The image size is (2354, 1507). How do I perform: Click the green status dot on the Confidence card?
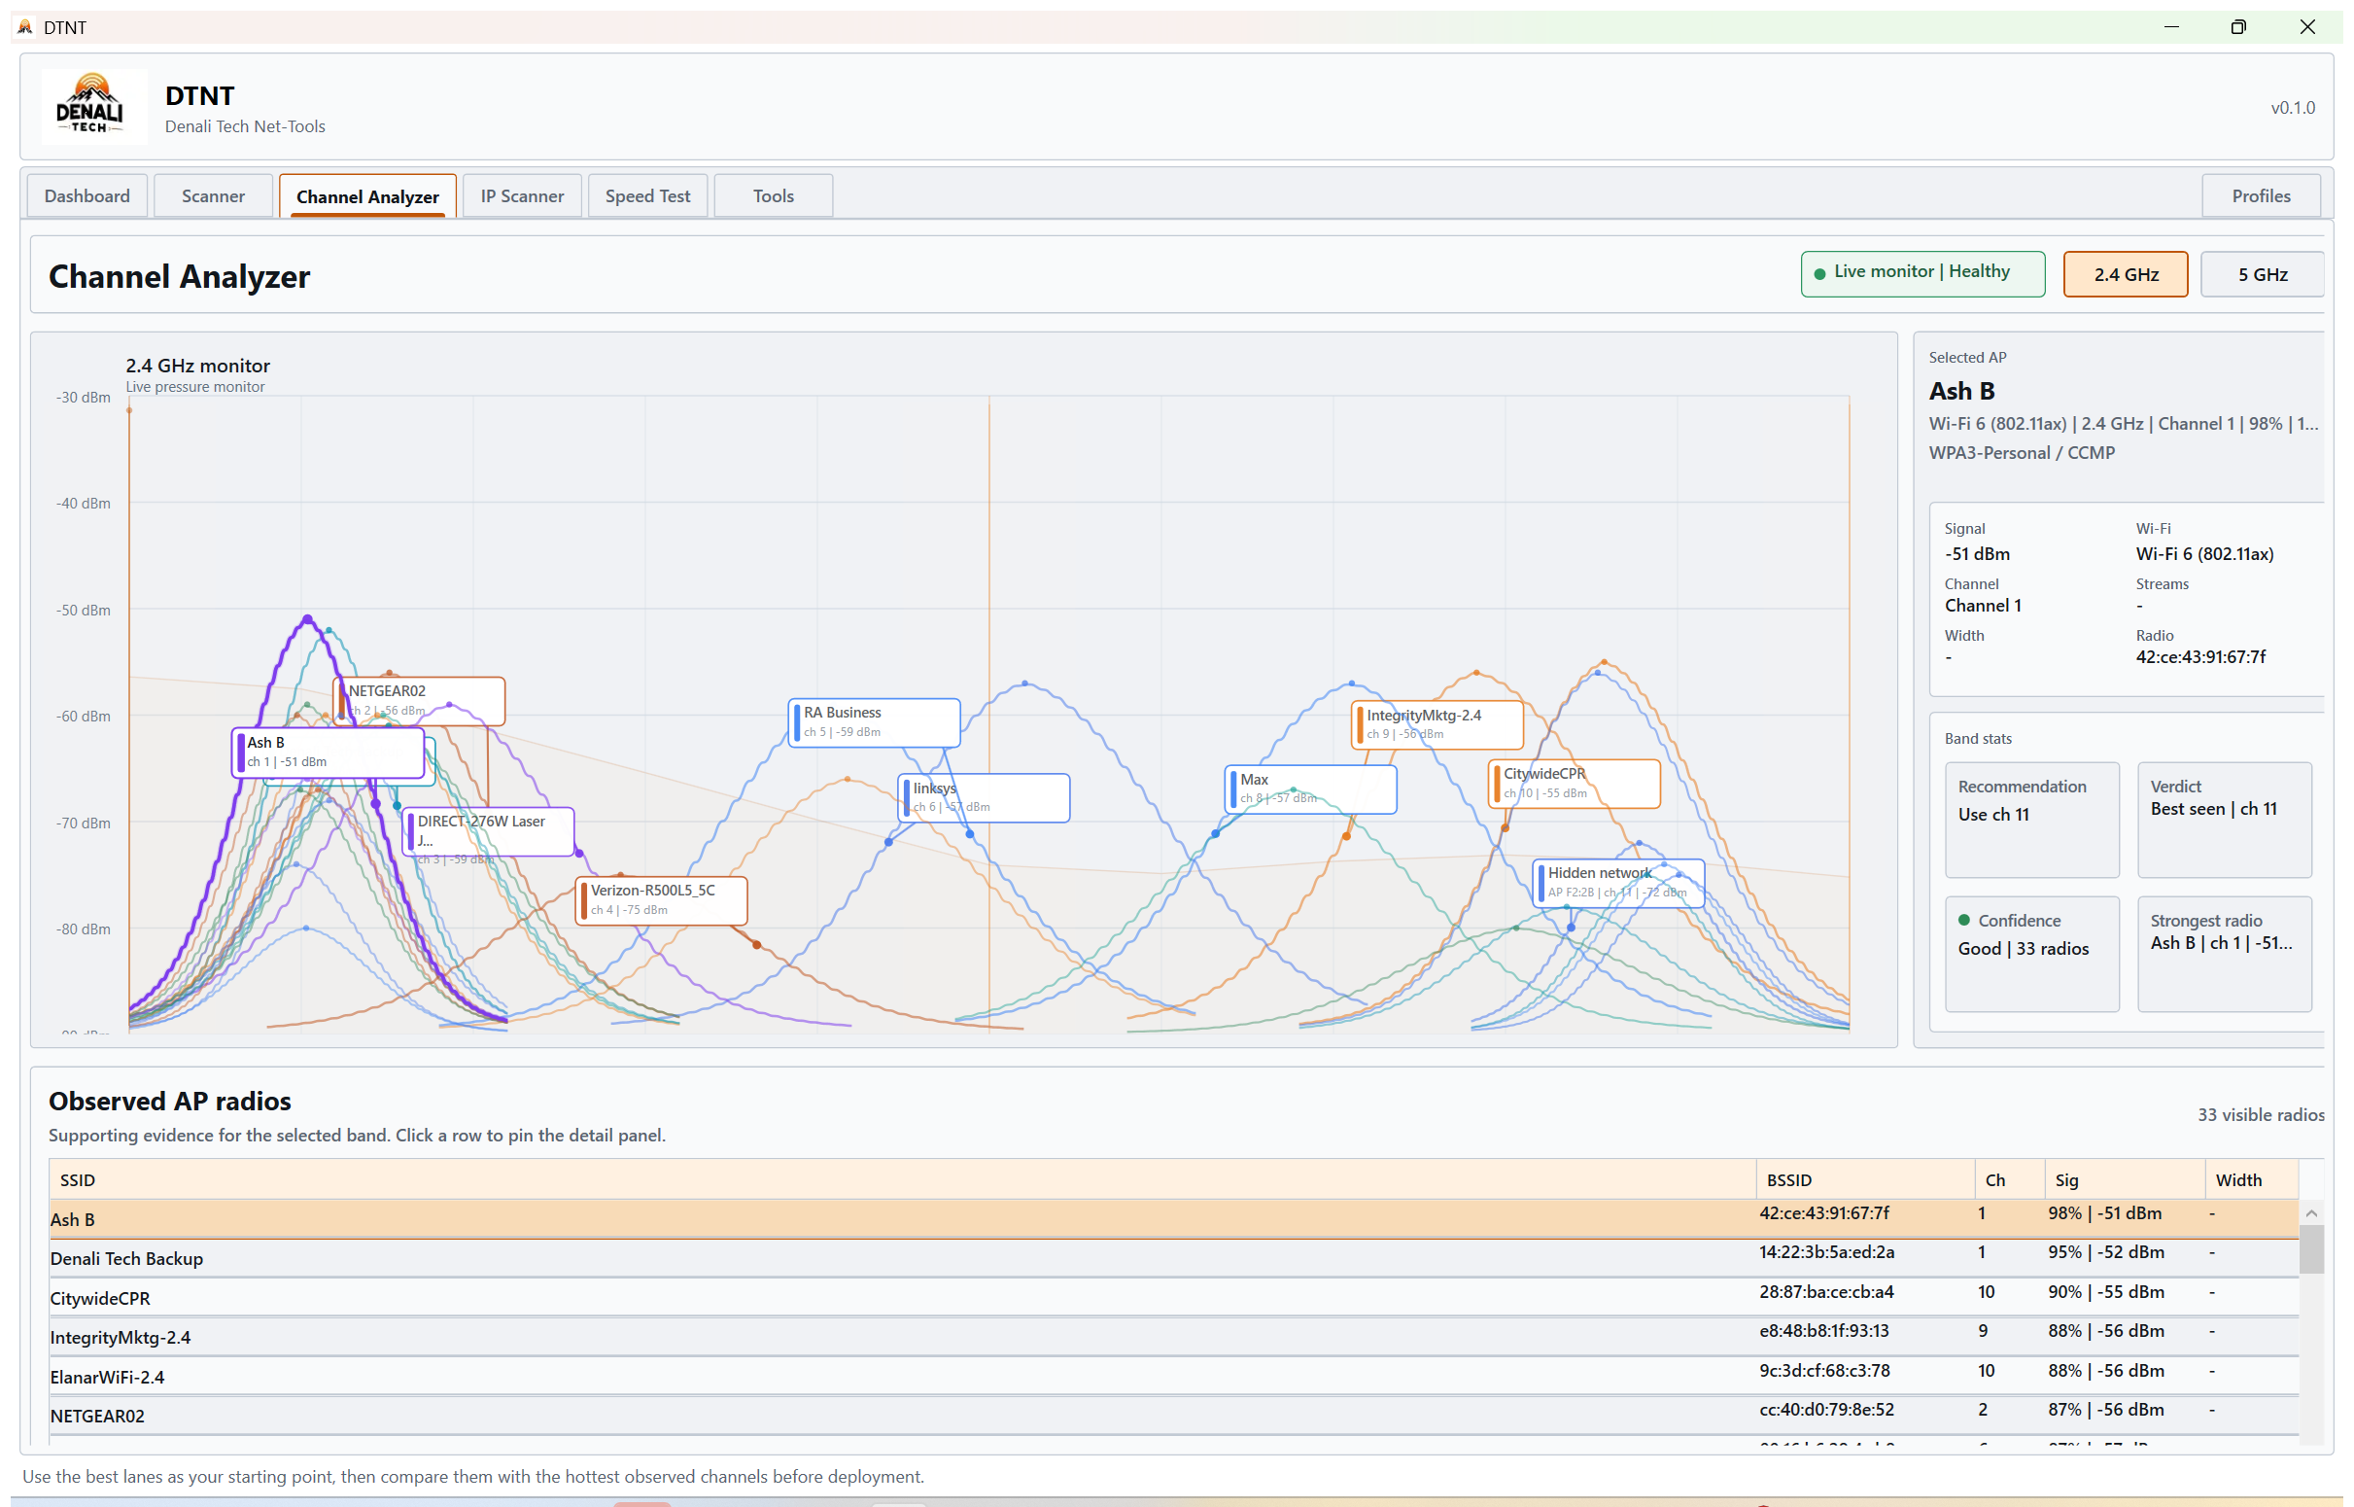[x=1965, y=920]
